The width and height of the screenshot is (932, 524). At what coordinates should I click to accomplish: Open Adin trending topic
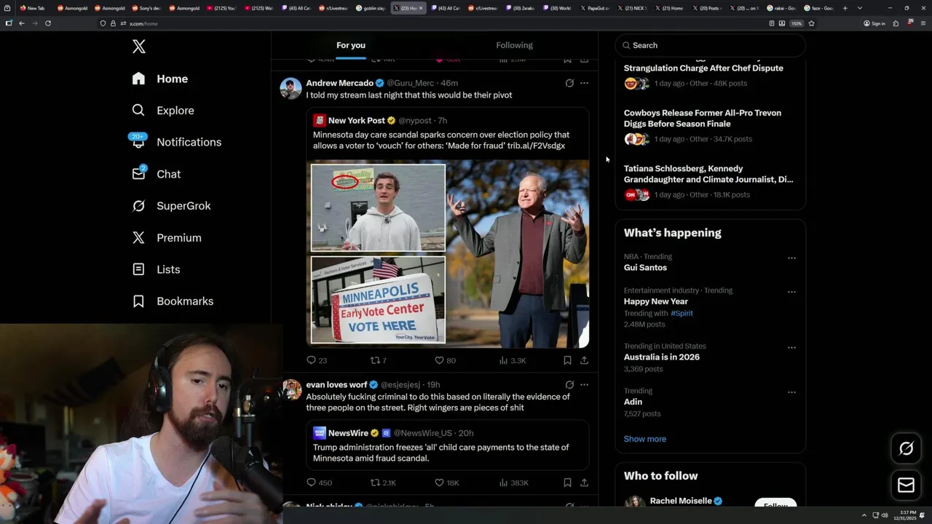click(x=633, y=402)
